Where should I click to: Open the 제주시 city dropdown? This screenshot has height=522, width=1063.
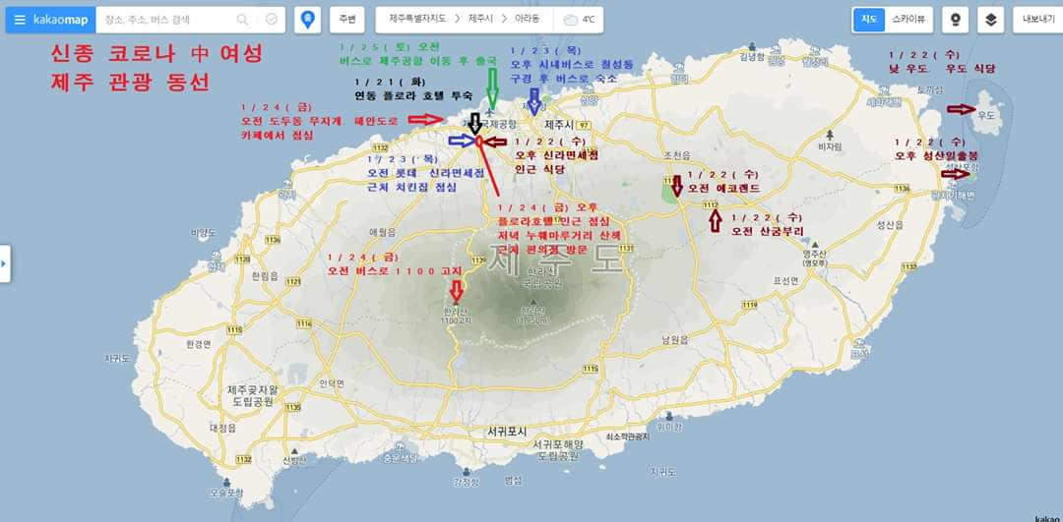point(481,20)
